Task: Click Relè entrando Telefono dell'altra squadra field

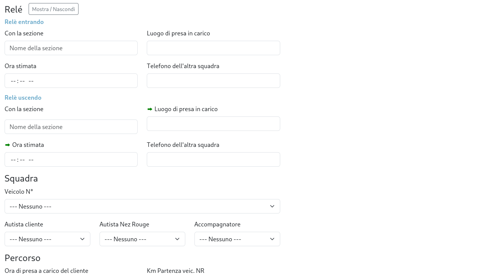Action: [x=213, y=81]
